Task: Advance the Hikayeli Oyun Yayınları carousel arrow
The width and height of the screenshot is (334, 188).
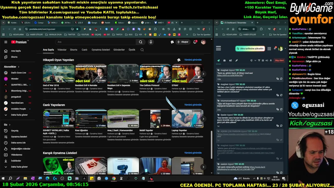Action: pyautogui.click(x=203, y=74)
